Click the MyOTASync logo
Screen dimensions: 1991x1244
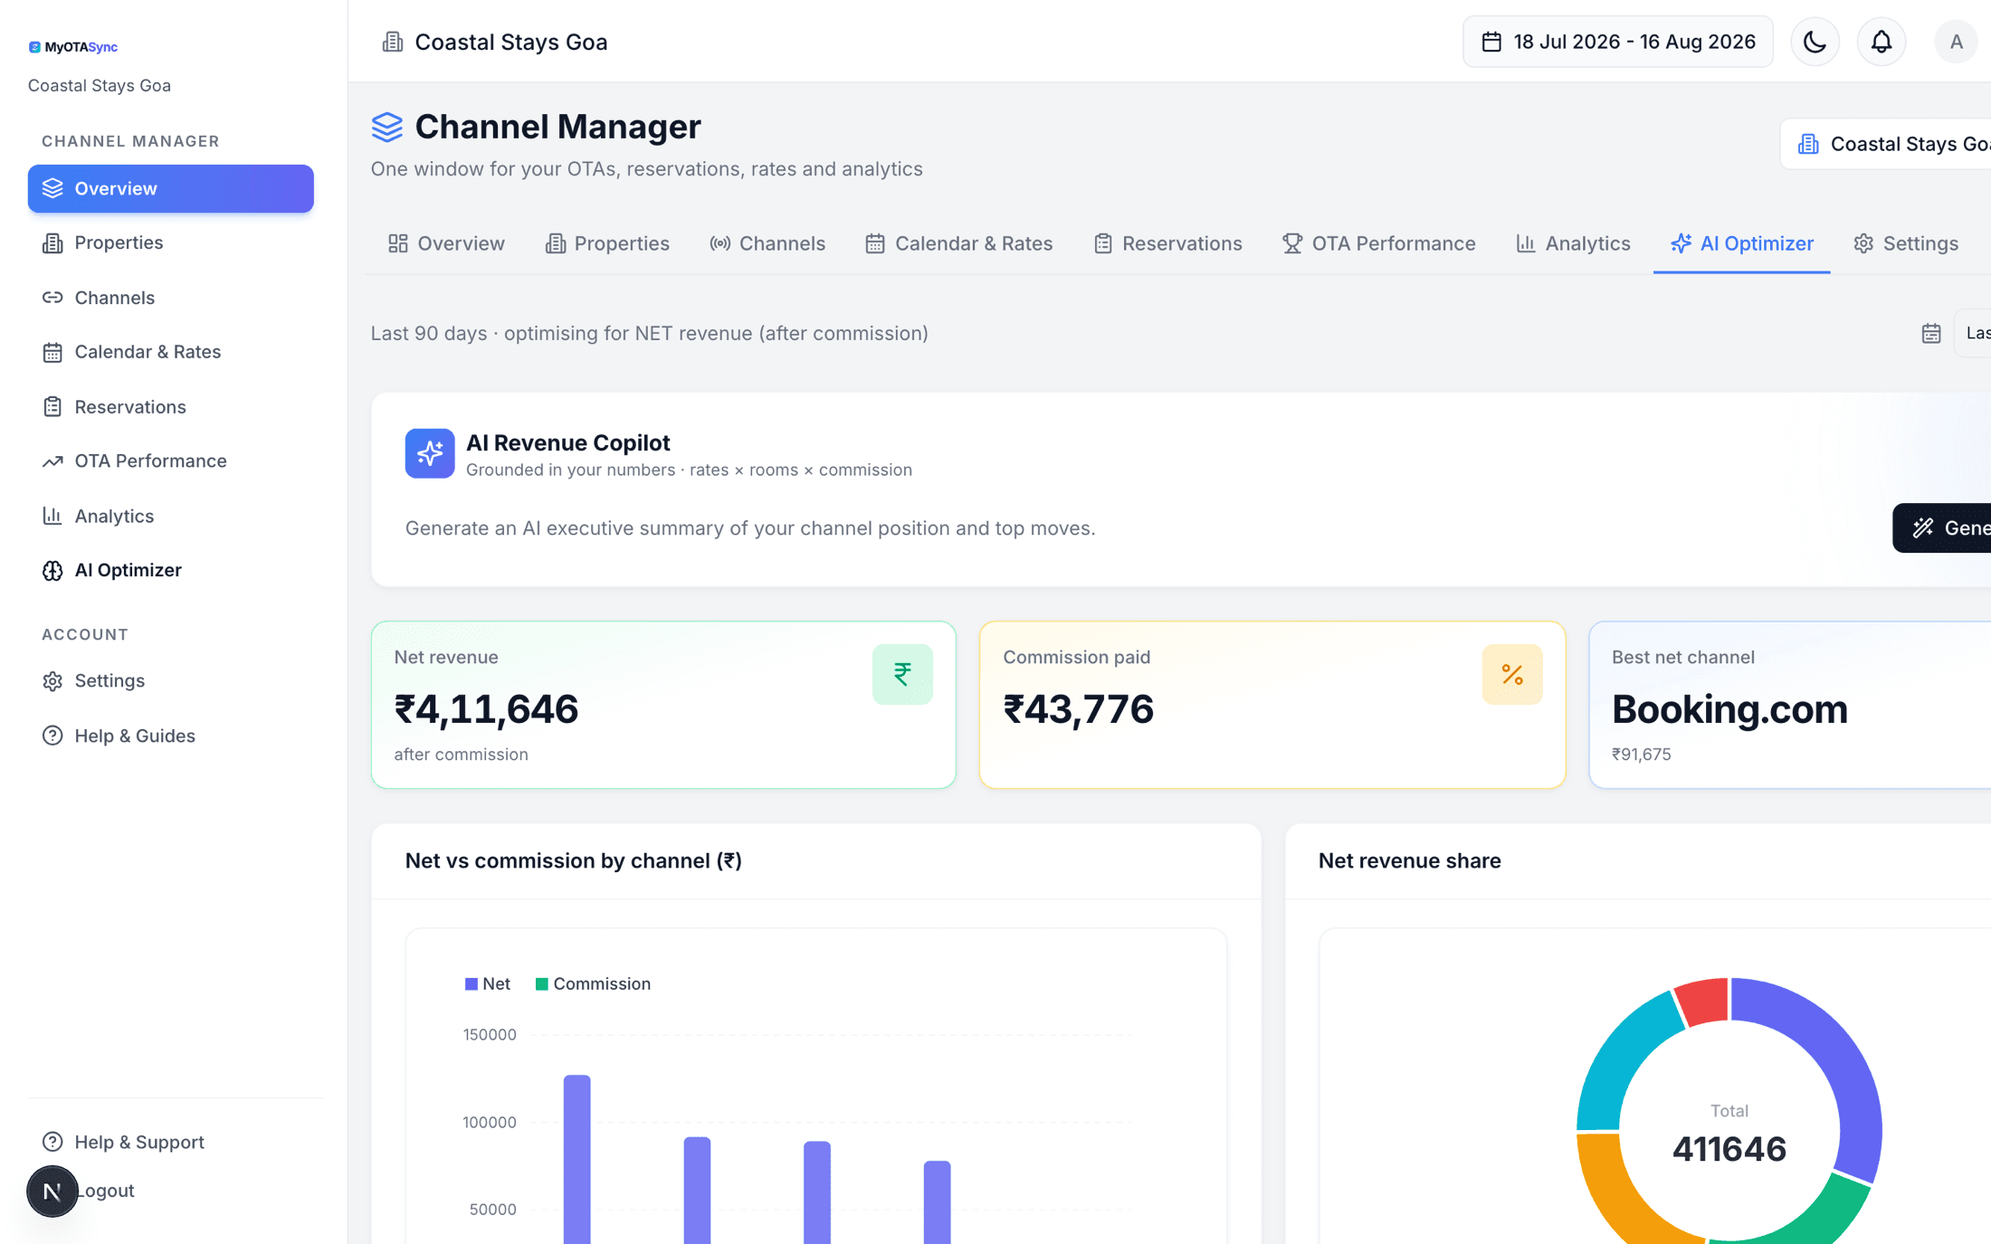(72, 47)
